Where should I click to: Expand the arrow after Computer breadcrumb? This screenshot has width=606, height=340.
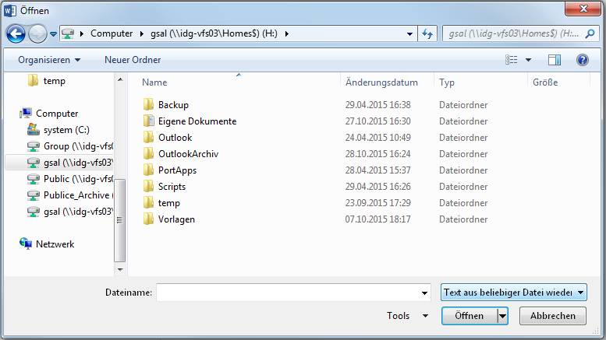pyautogui.click(x=141, y=34)
